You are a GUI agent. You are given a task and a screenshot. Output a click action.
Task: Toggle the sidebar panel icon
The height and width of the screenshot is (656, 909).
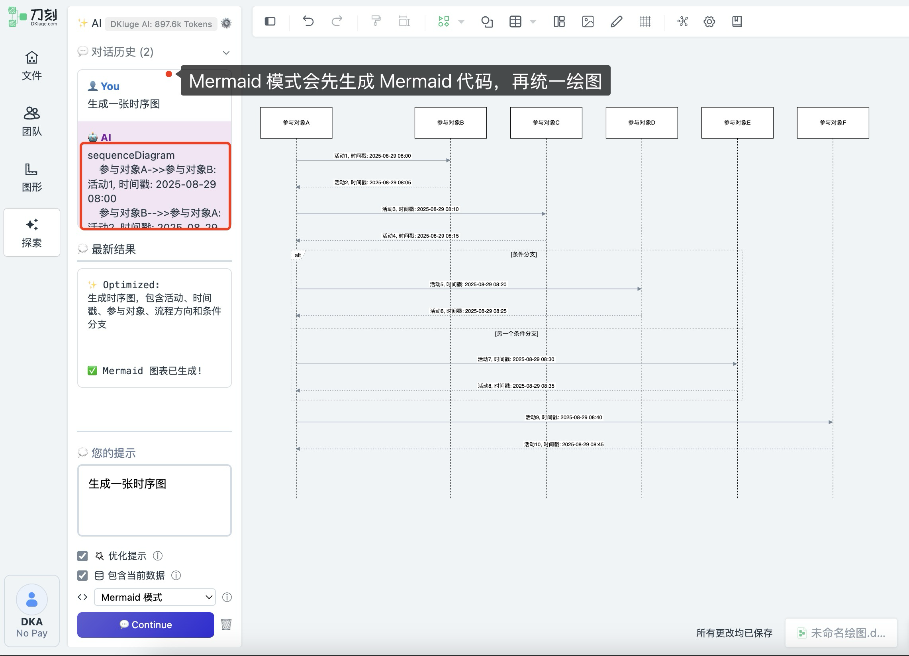[x=270, y=21]
